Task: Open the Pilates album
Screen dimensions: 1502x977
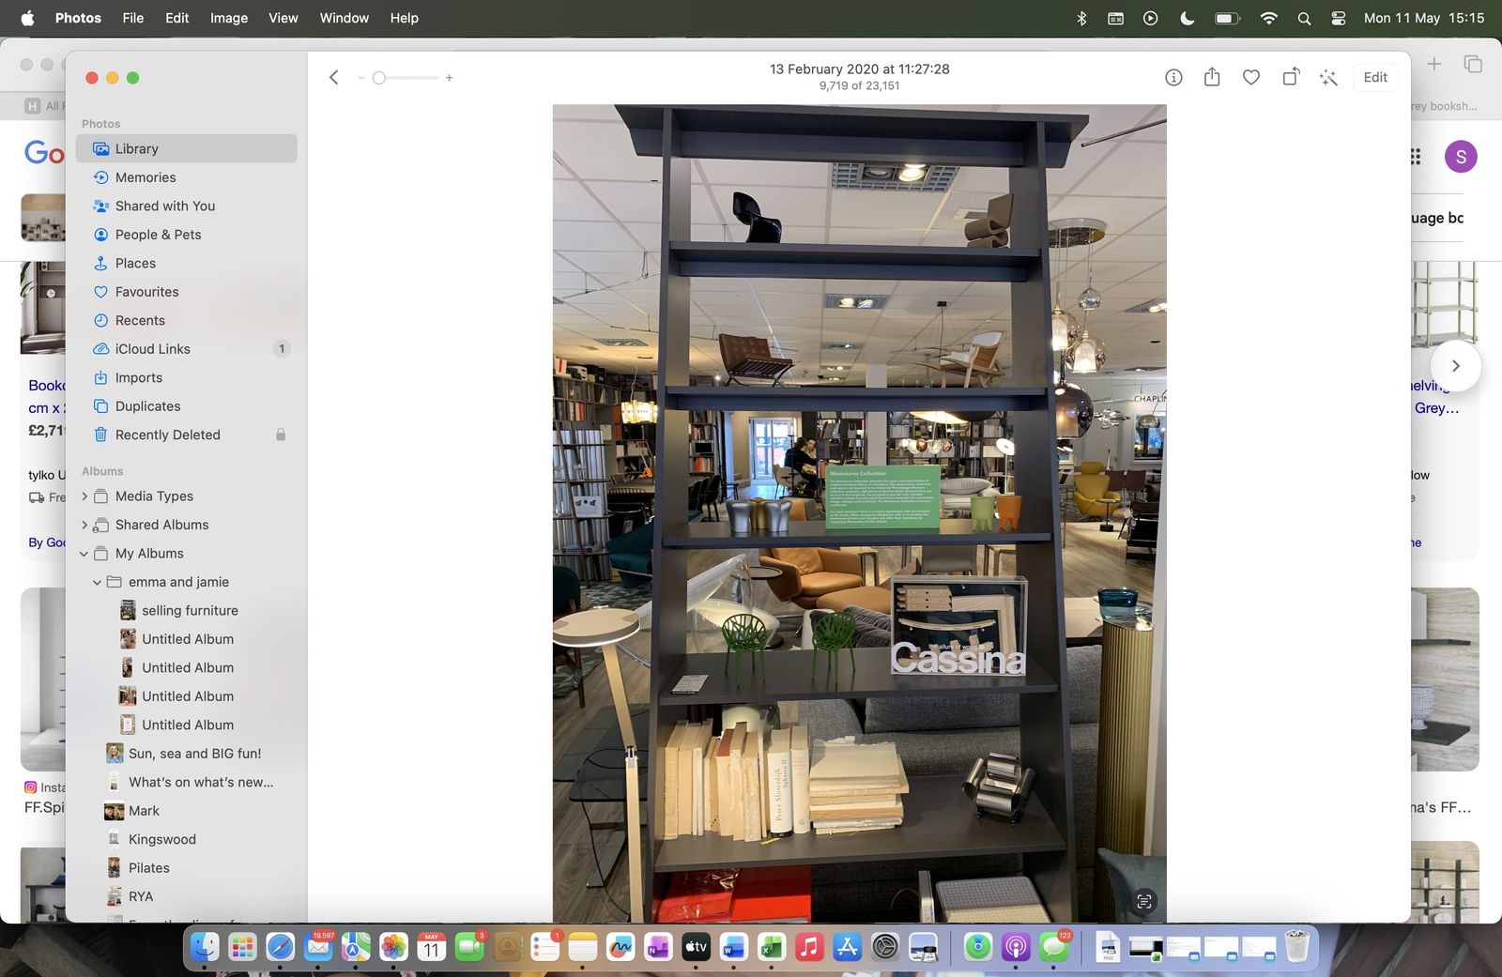Action: point(187,868)
